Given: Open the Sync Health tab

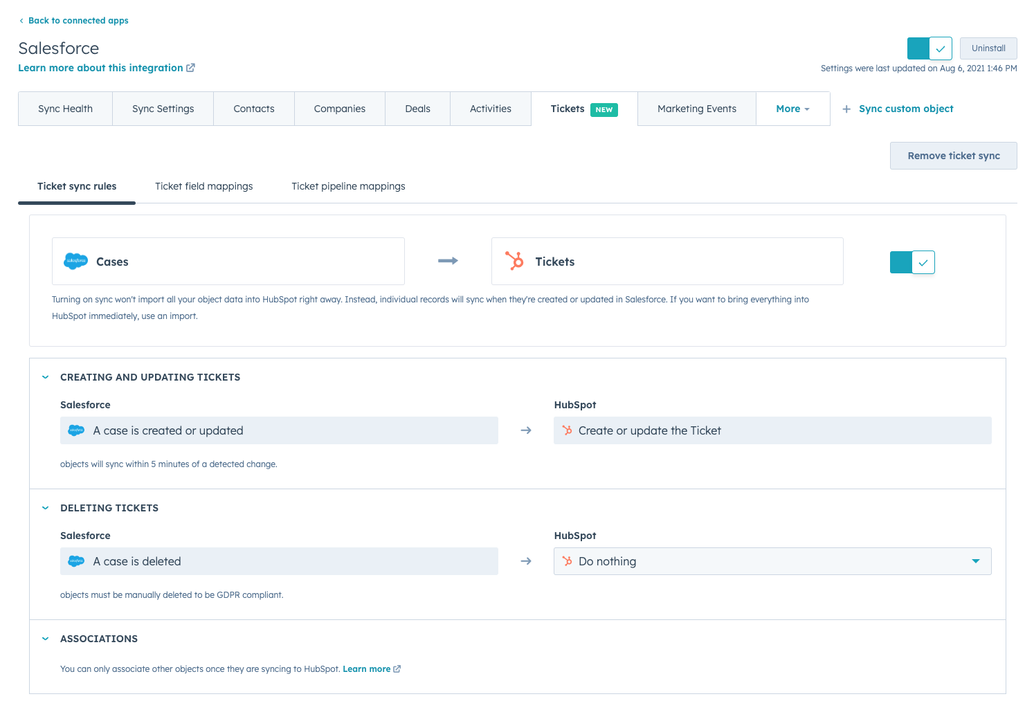Looking at the screenshot, I should click(x=65, y=109).
